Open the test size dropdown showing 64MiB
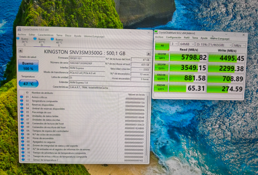The image size is (258, 175). coord(186,44)
